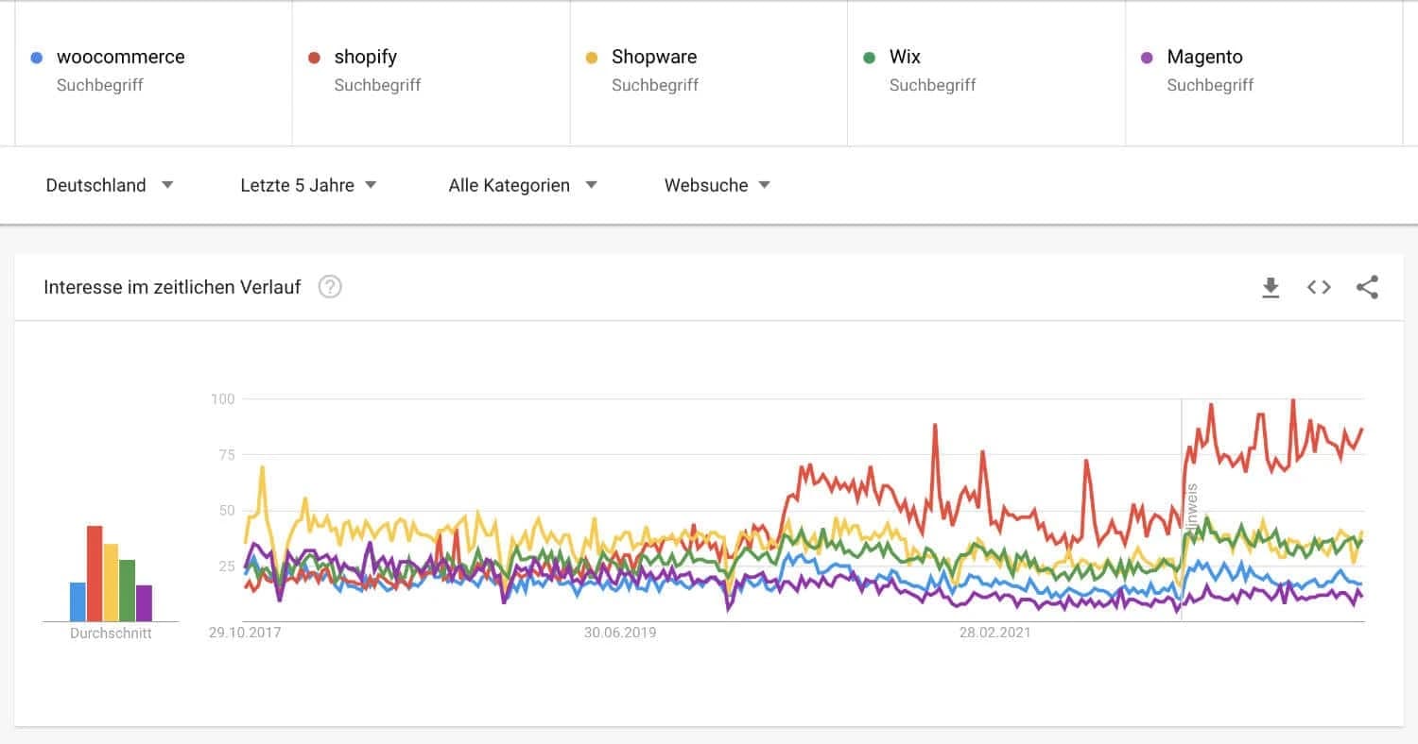Open the embed code view
Image resolution: width=1418 pixels, height=744 pixels.
pyautogui.click(x=1318, y=287)
